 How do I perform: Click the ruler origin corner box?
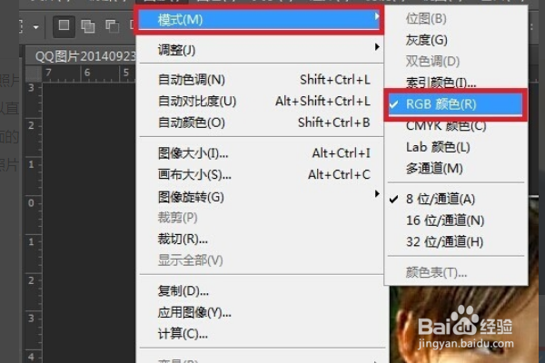coord(34,74)
